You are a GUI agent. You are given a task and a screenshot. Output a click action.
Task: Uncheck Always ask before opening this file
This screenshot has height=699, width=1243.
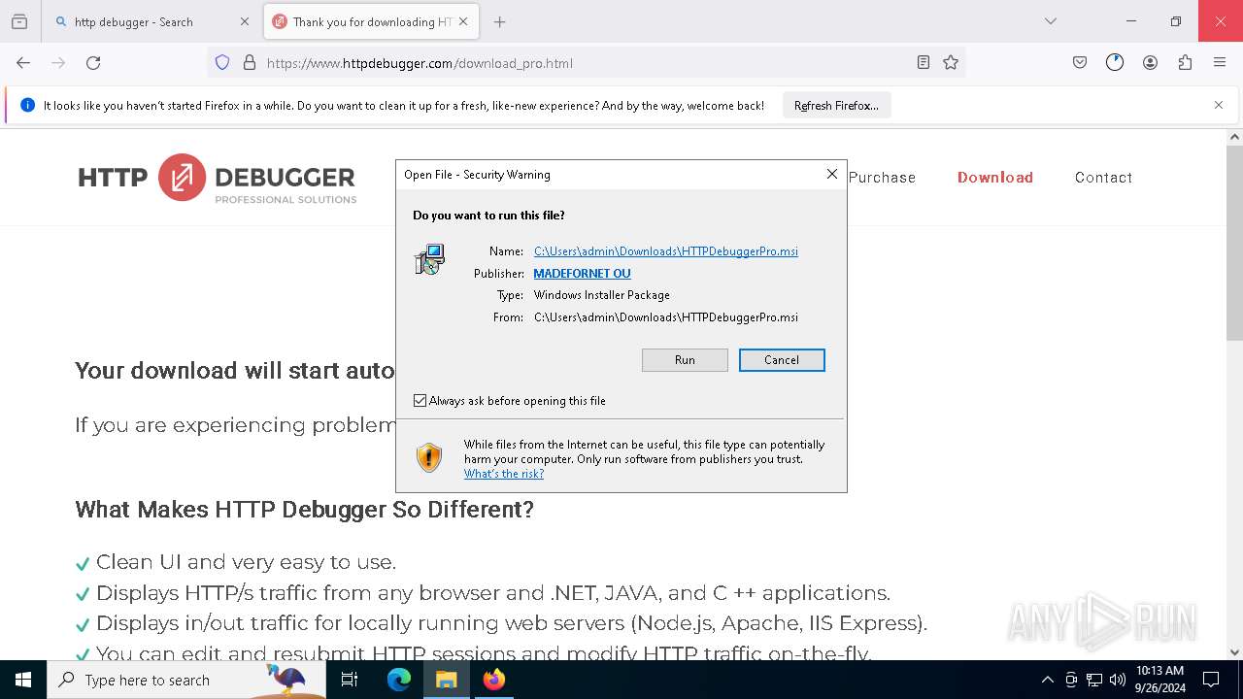pos(420,400)
